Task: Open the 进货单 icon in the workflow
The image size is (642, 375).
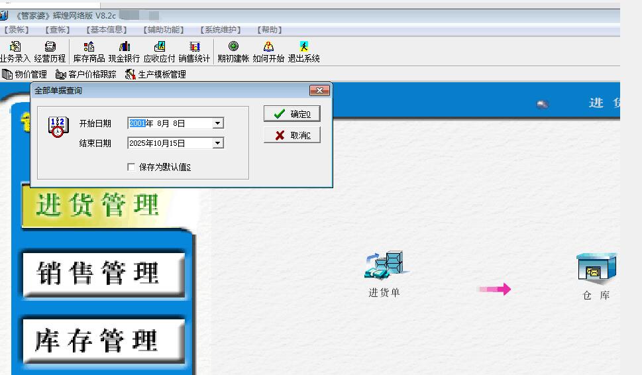Action: pos(385,266)
